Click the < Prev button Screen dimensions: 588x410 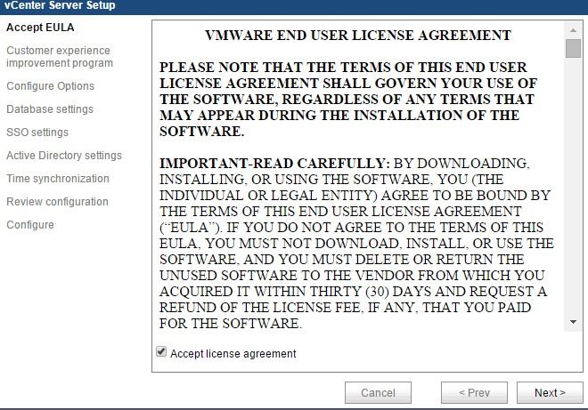click(474, 393)
